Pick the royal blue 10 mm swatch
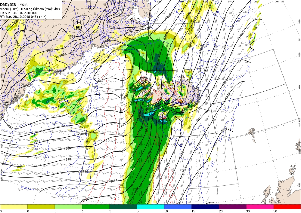The image size is (301, 213). (178, 207)
